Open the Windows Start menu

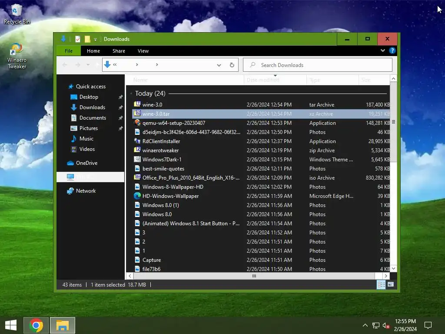coord(11,325)
